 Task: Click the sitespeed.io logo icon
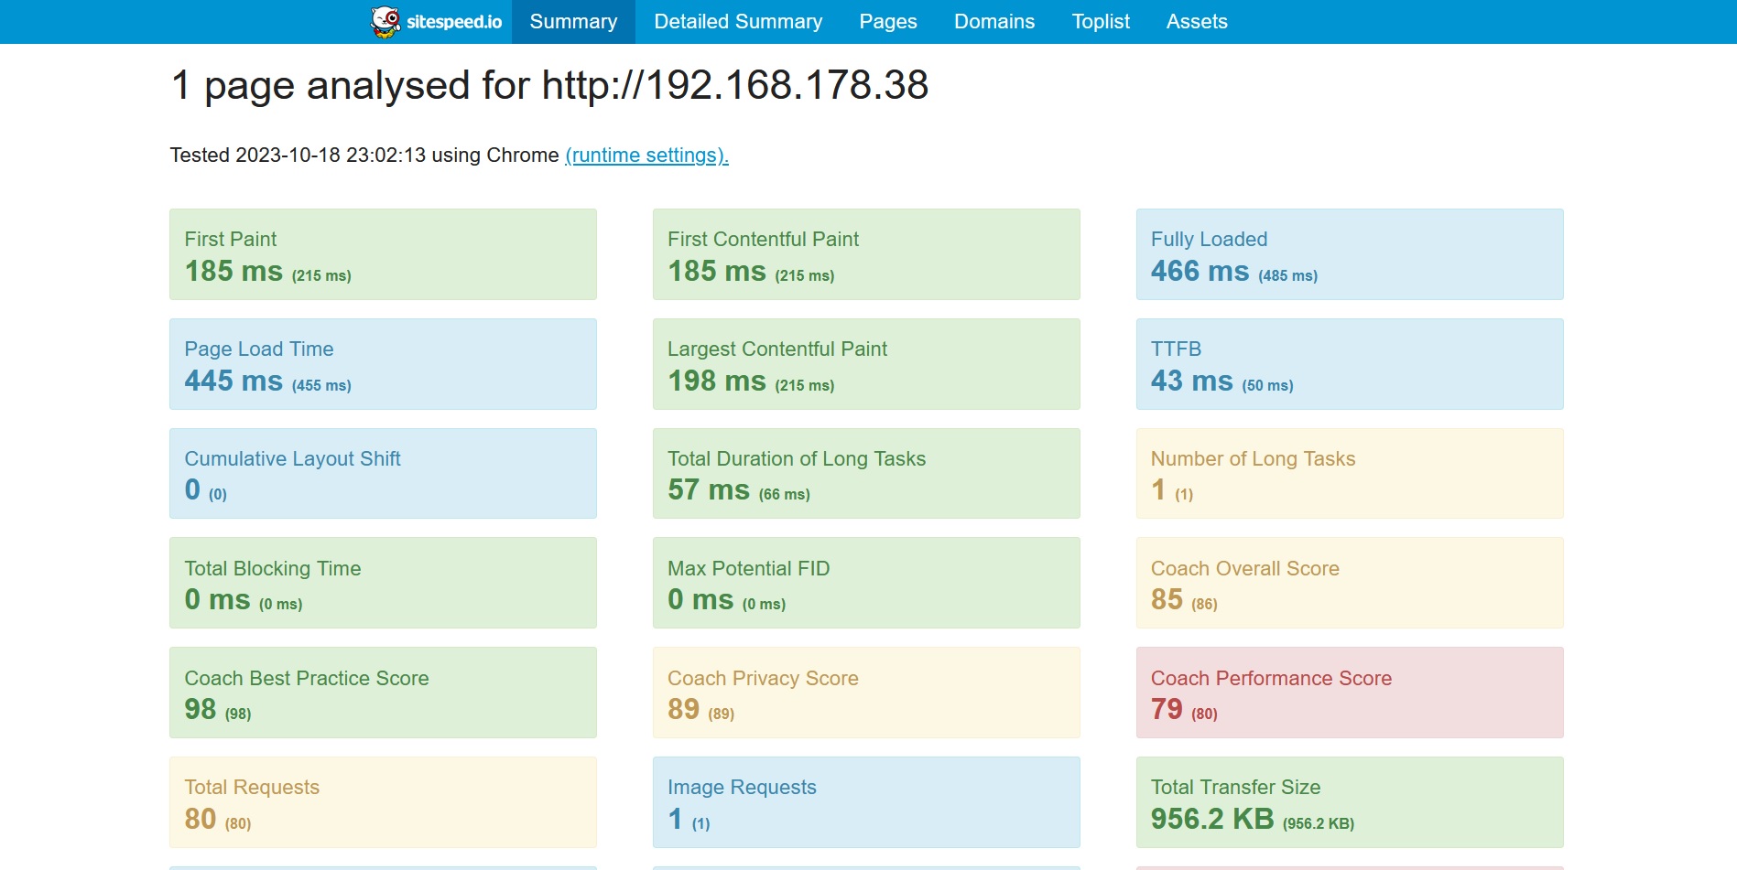pos(385,22)
